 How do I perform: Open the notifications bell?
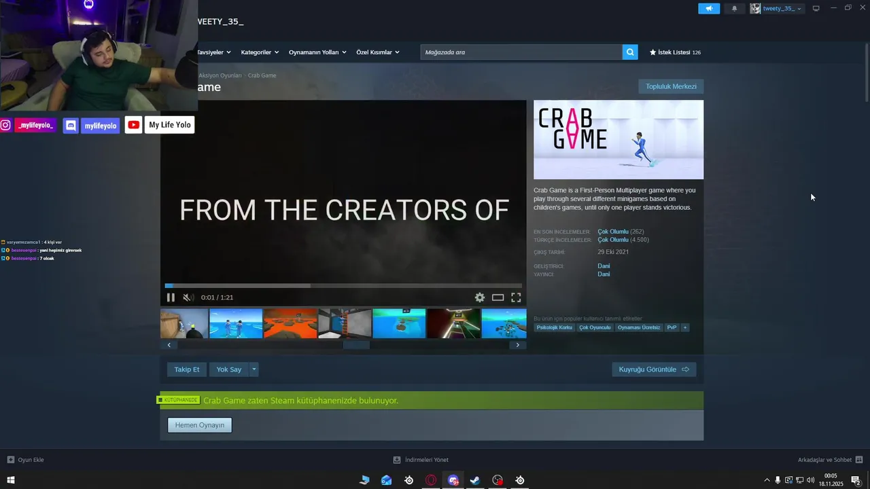734,9
